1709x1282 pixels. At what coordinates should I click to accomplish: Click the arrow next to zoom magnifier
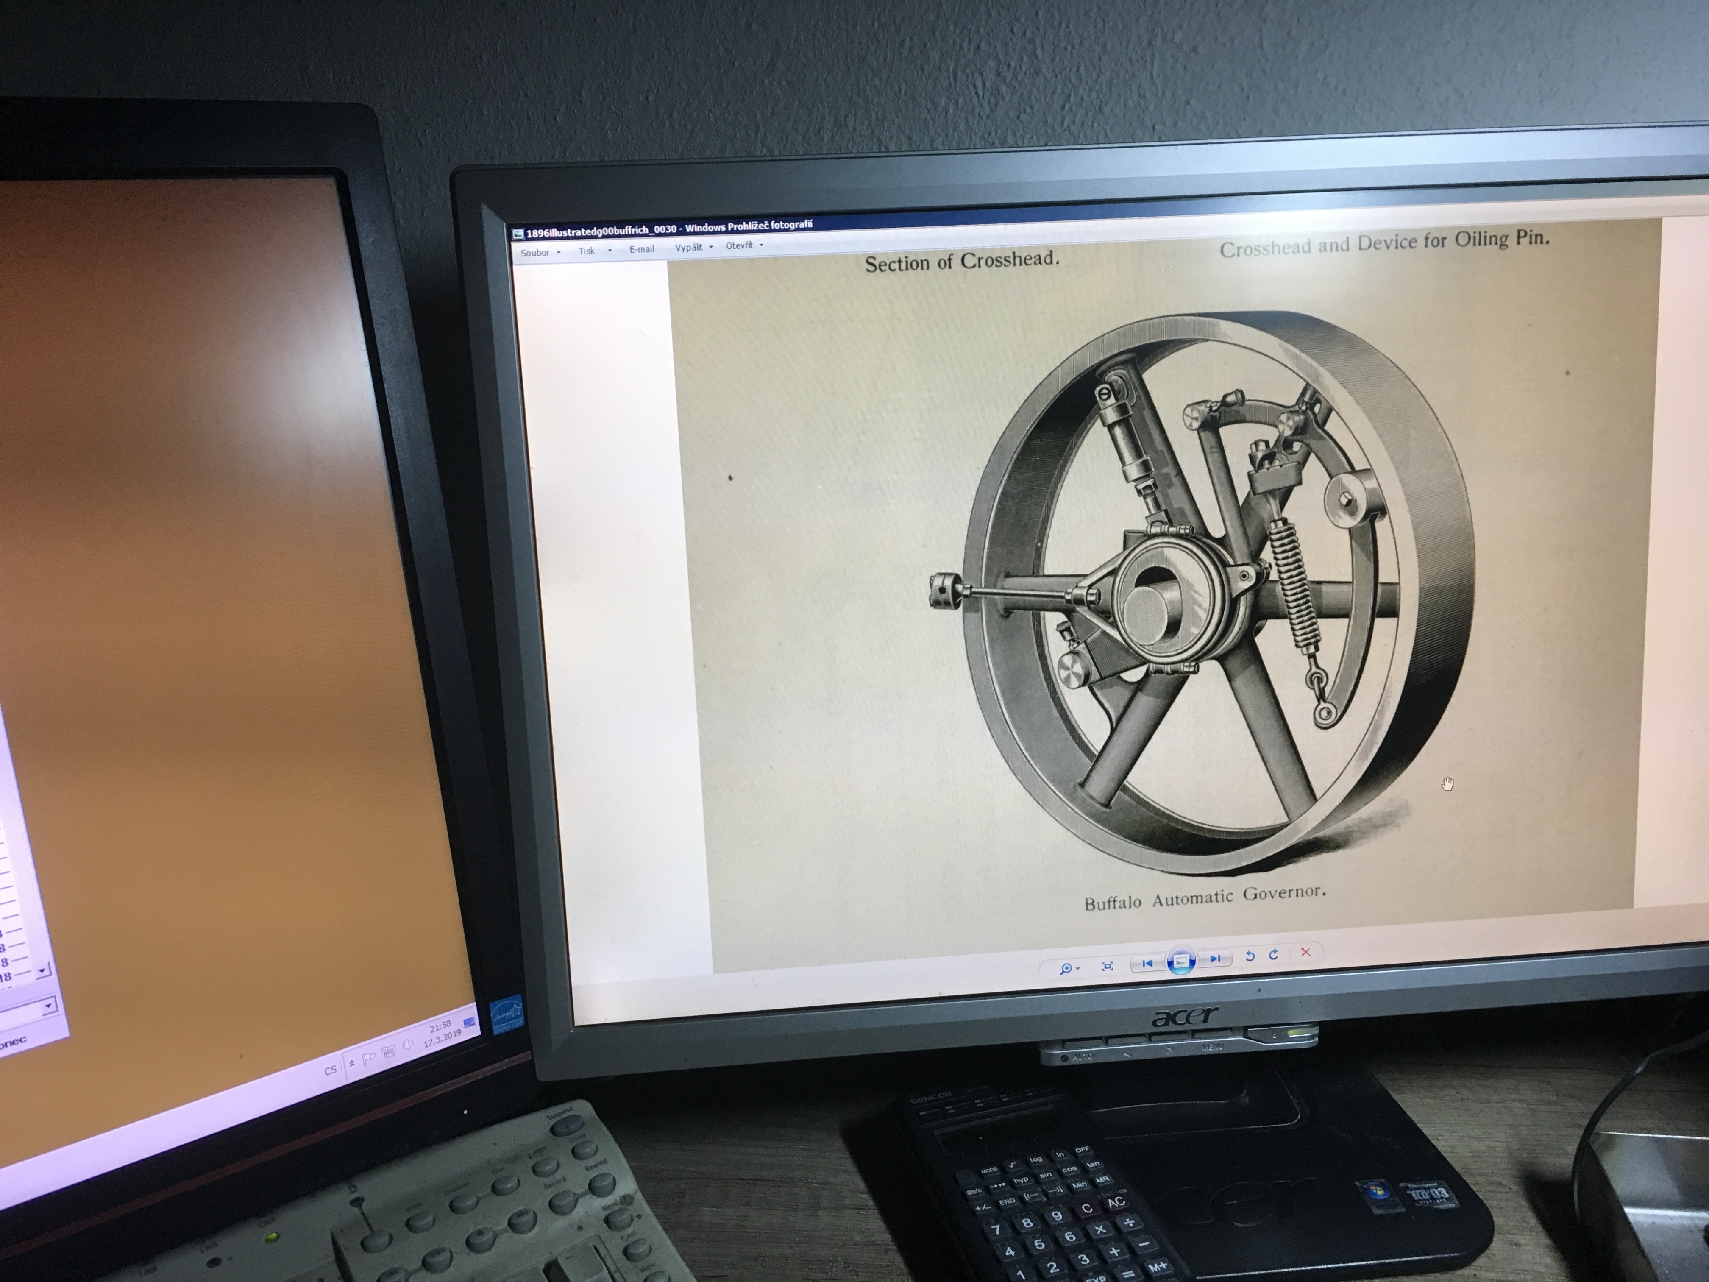point(1078,968)
